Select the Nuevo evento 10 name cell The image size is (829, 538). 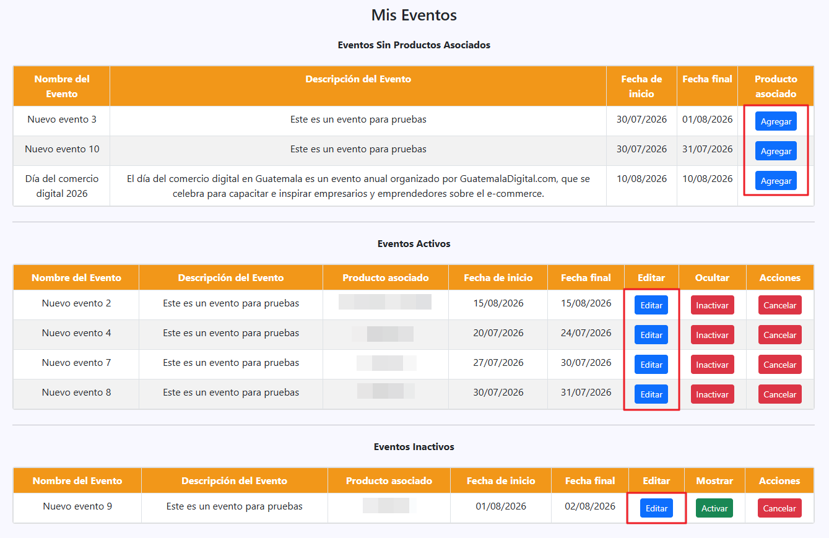[x=62, y=150]
